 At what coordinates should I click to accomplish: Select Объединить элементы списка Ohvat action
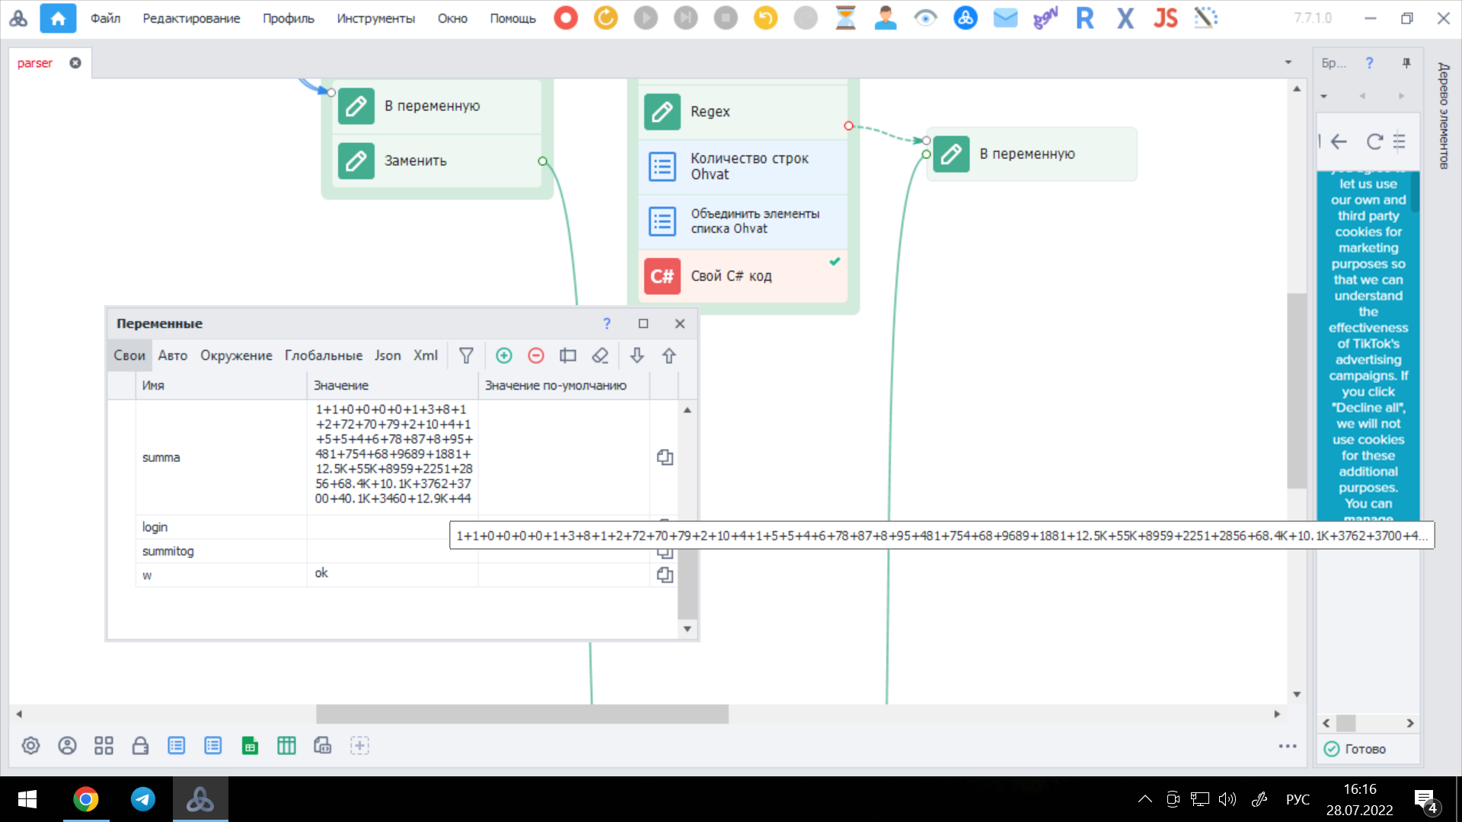click(742, 221)
